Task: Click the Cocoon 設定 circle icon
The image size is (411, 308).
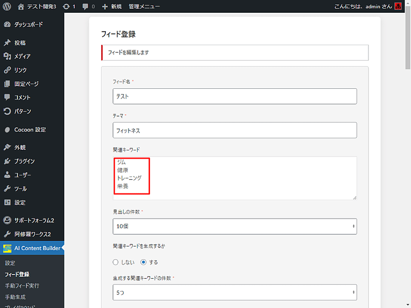Action: pos(7,130)
